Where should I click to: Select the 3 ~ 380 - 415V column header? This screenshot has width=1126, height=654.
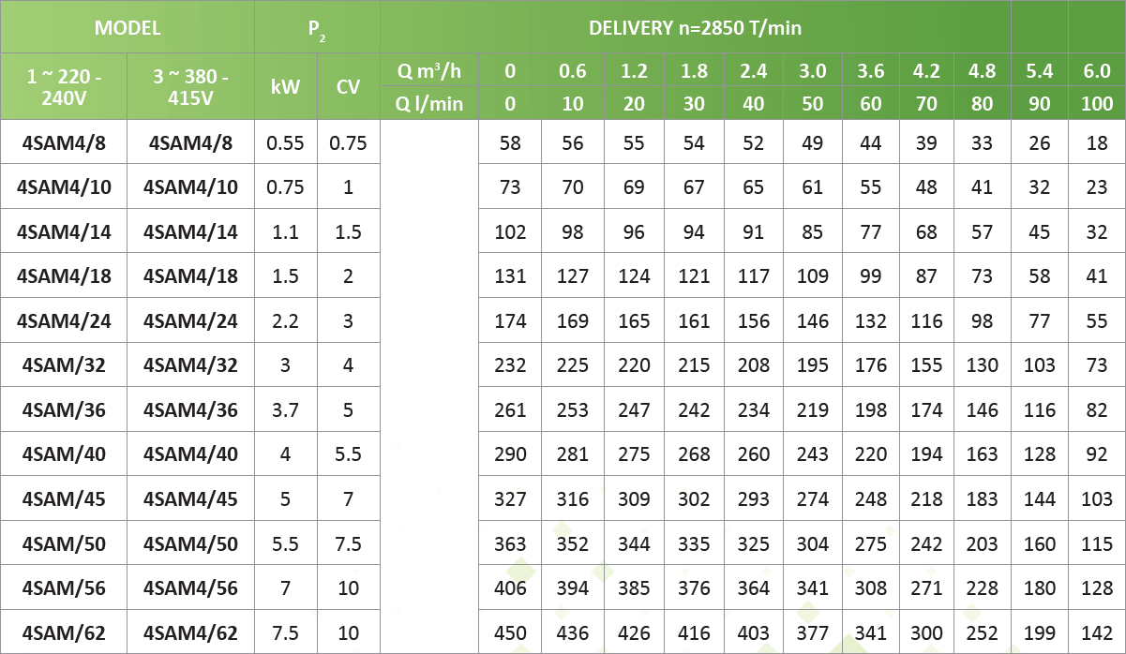[x=190, y=86]
